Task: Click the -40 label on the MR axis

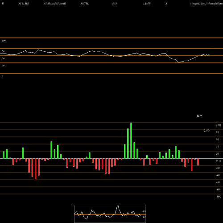Action: (218, 175)
